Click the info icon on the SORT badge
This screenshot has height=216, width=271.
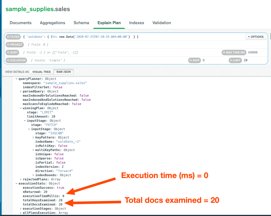tap(8, 52)
